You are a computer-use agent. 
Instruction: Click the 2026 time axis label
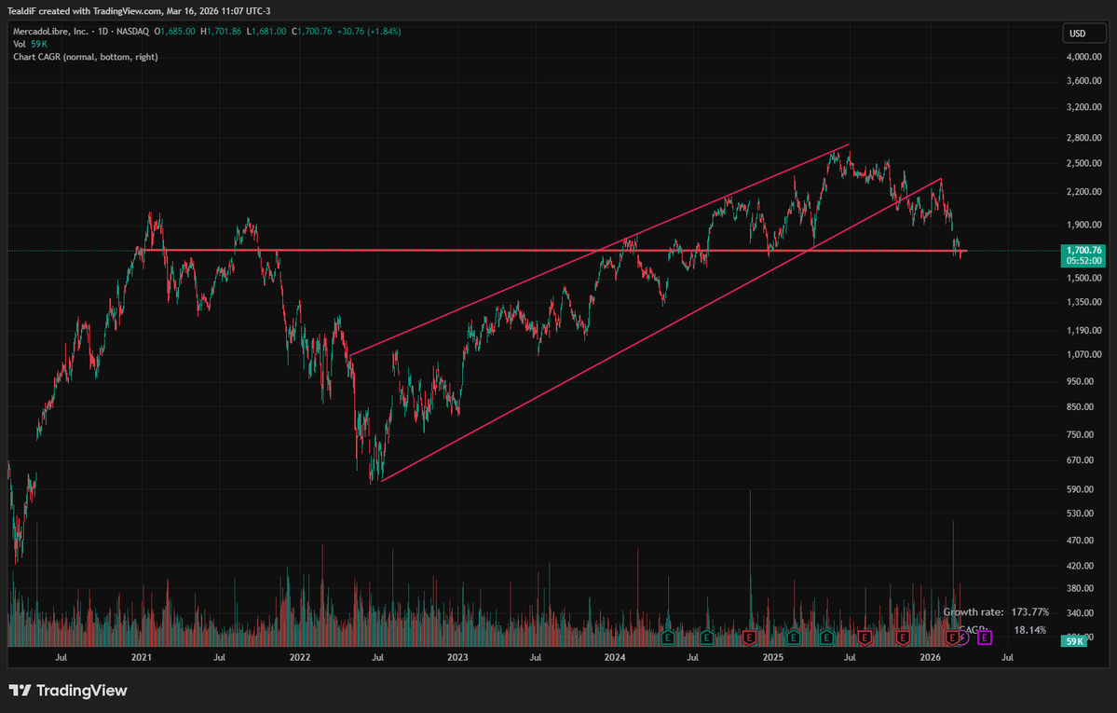pos(931,657)
